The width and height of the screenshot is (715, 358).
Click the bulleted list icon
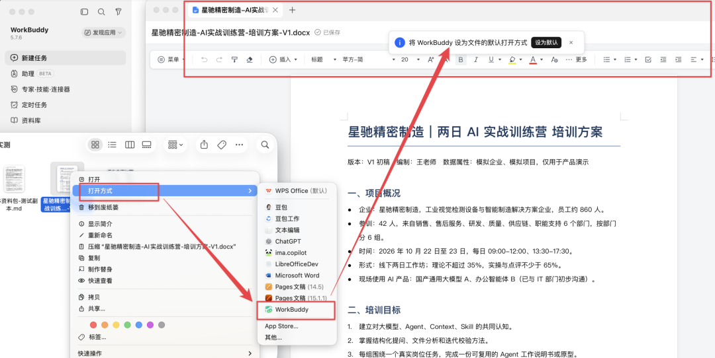pos(606,59)
